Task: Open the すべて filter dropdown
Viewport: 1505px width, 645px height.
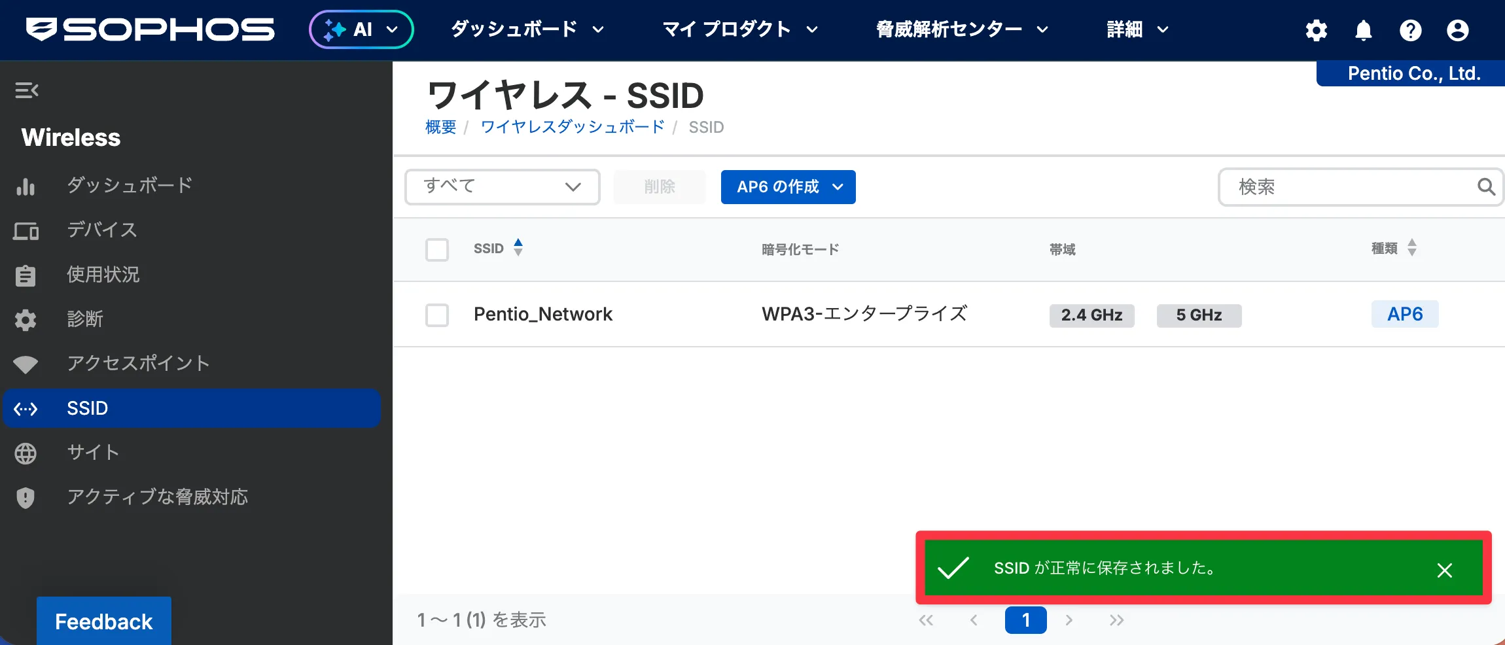Action: click(x=503, y=187)
